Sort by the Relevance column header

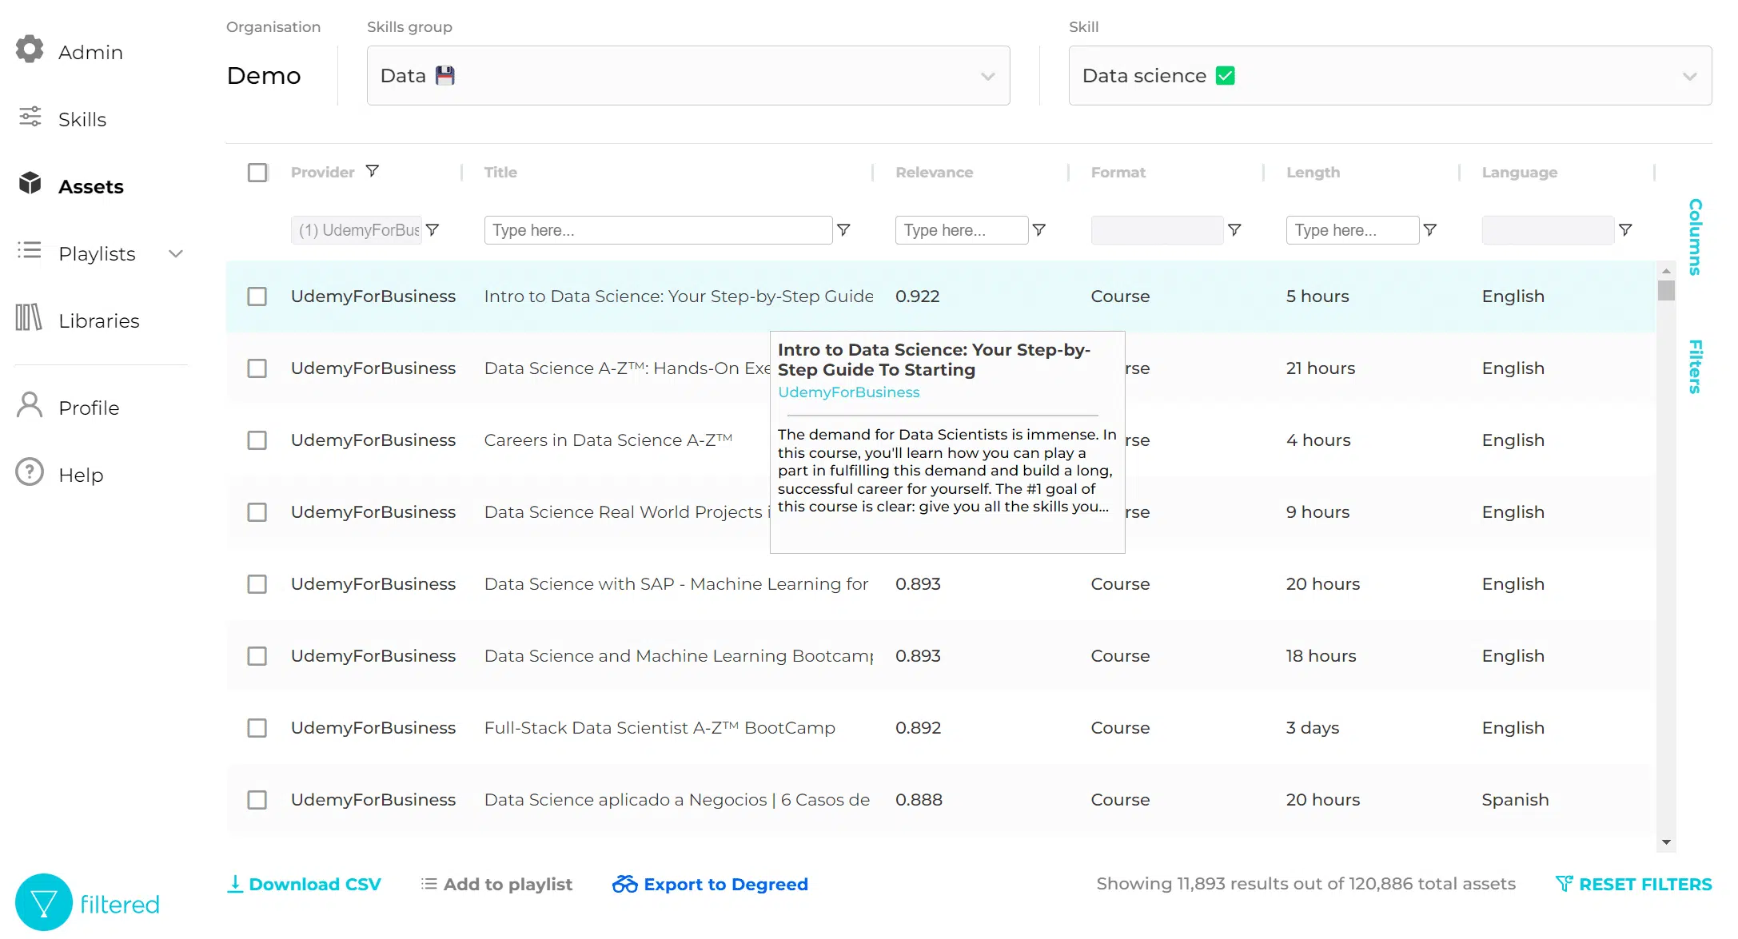[x=935, y=173]
